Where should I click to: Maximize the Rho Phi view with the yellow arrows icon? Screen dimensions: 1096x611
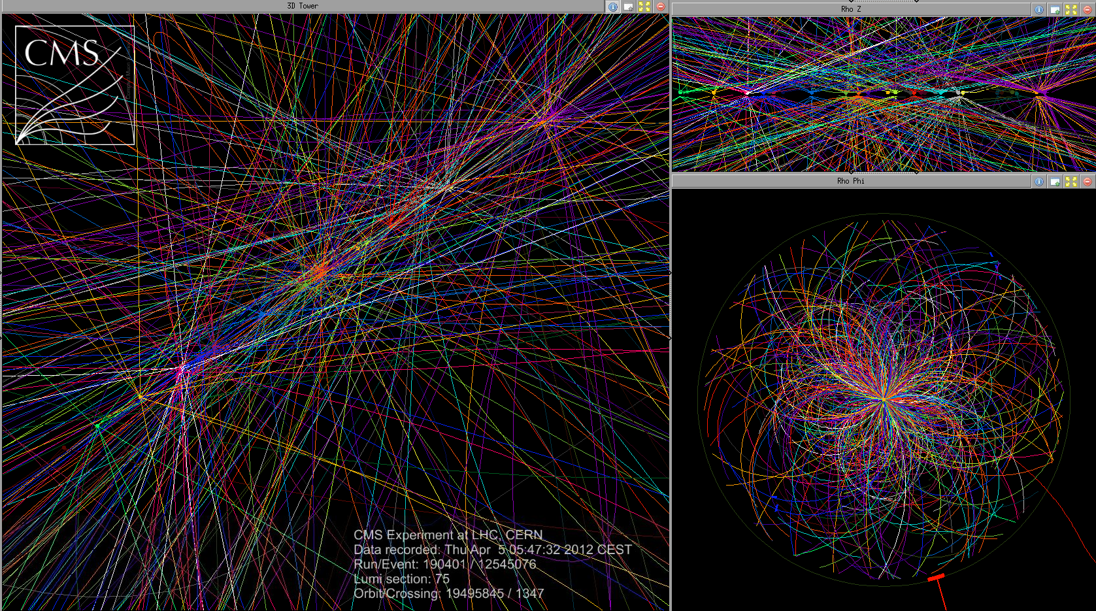(1071, 182)
